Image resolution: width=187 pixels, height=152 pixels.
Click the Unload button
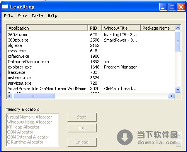(82, 142)
